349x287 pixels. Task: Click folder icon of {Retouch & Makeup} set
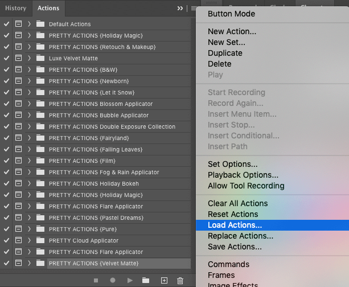(x=40, y=47)
